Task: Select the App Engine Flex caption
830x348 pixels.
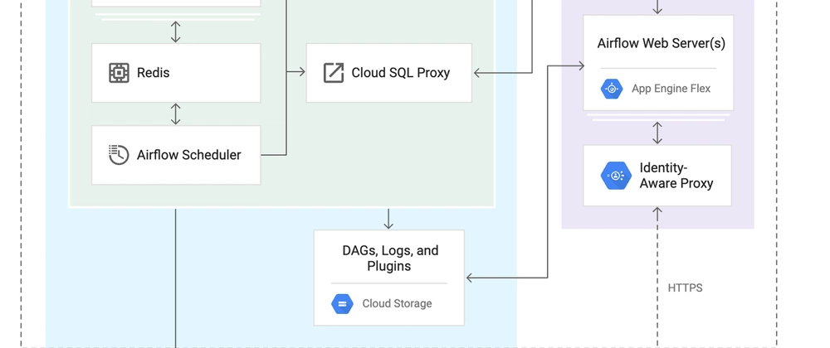Action: (671, 89)
